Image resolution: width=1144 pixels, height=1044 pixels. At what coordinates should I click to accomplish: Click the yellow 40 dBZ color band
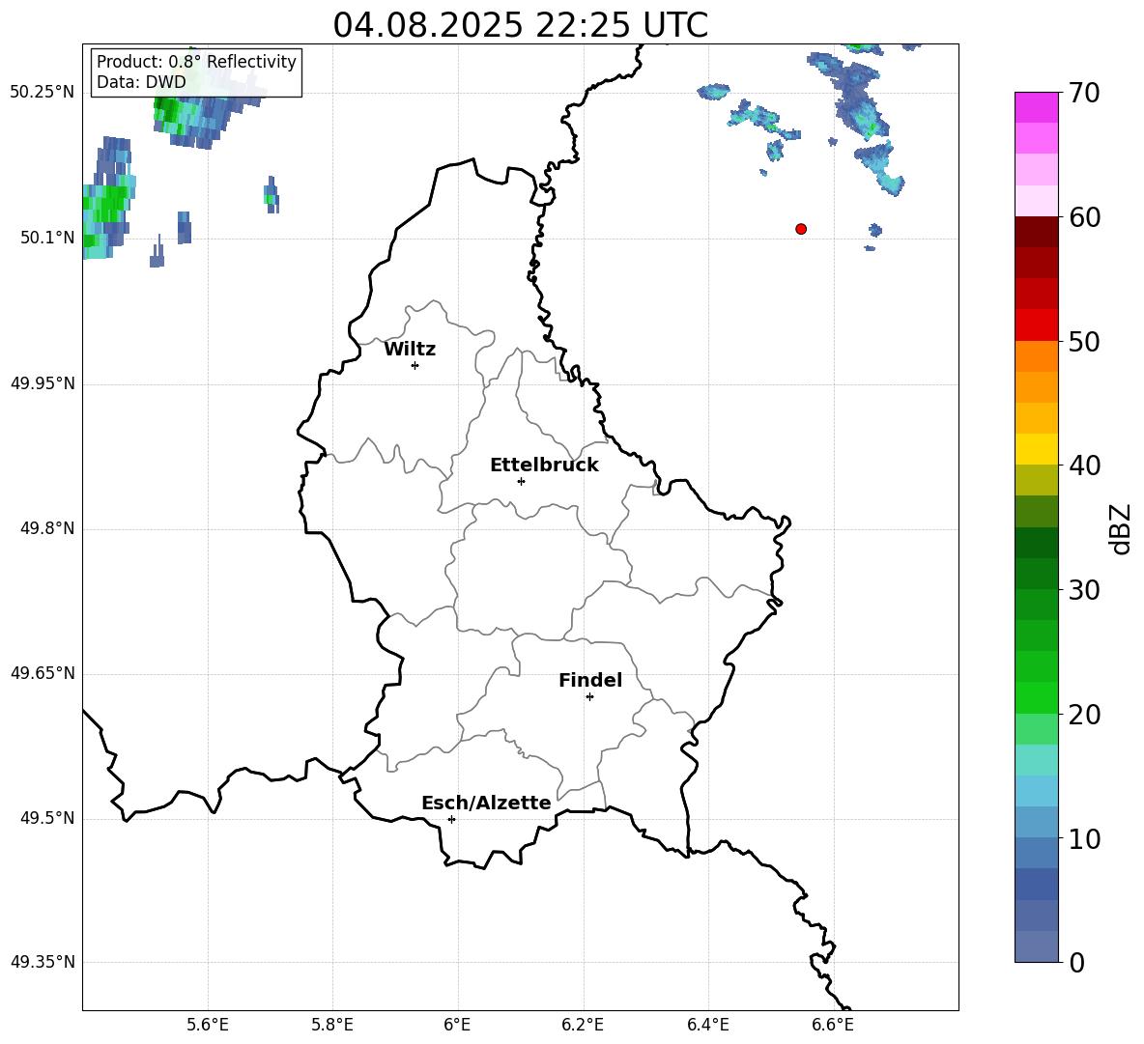[1037, 449]
